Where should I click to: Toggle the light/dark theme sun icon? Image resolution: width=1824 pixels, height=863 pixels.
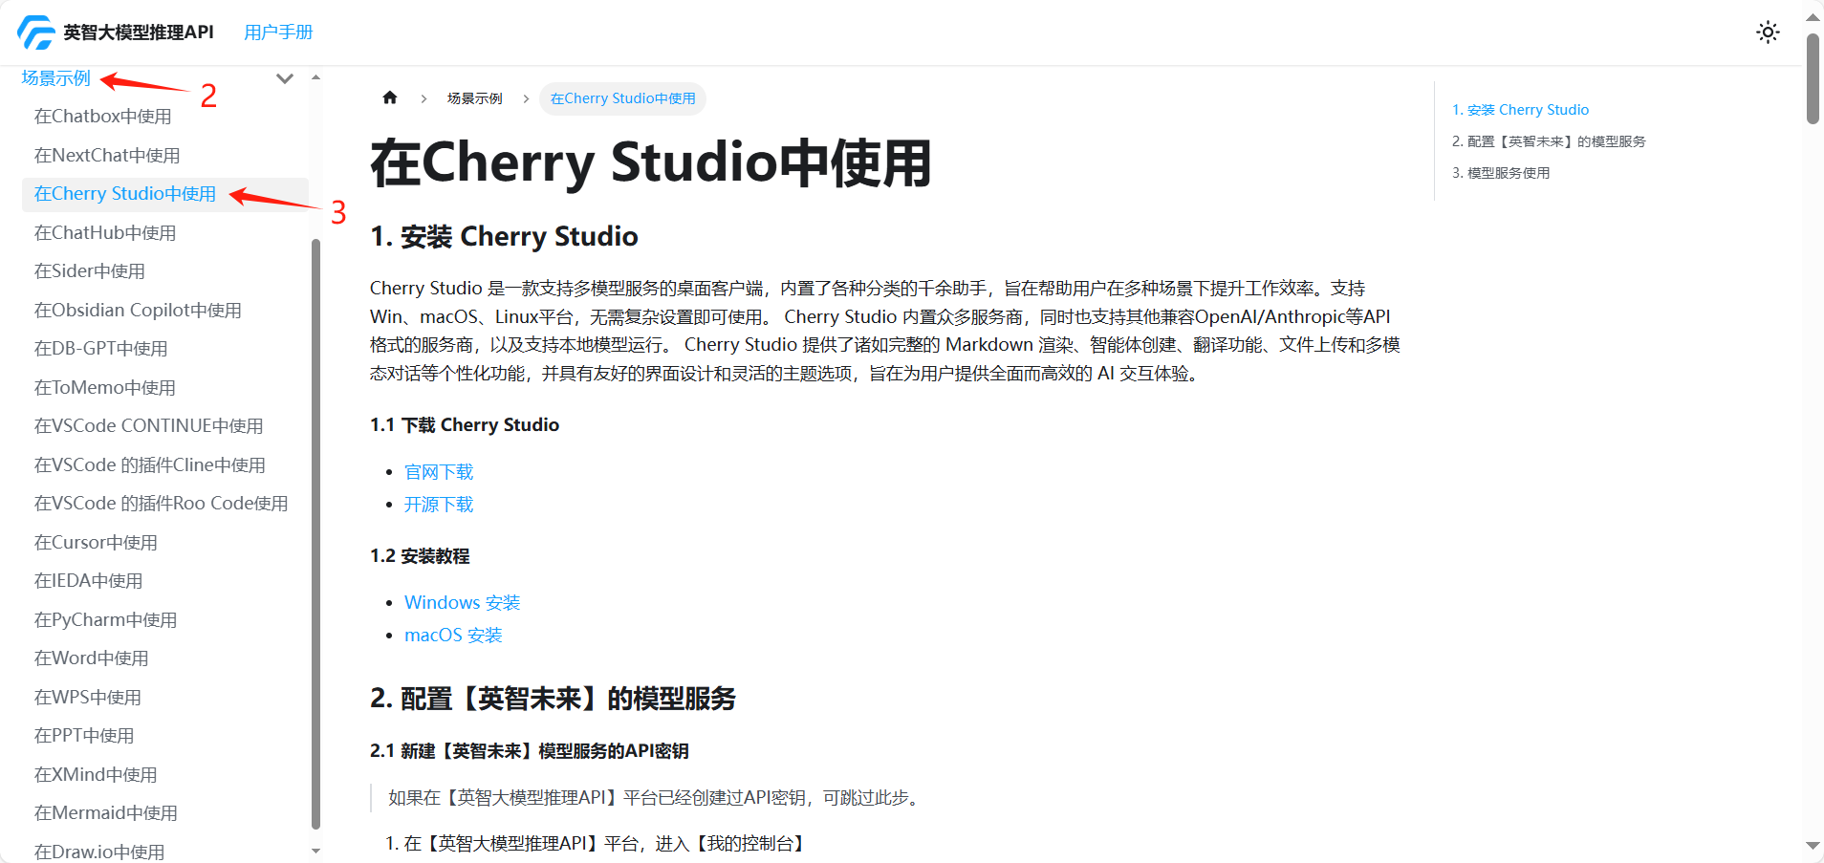click(1768, 32)
